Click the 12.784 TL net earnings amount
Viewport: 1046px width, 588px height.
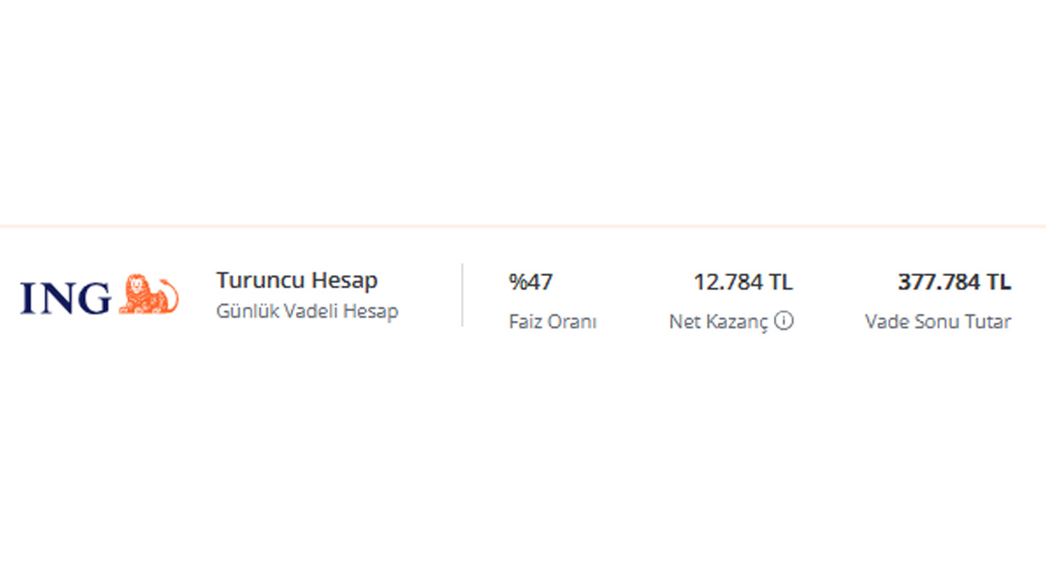pos(743,283)
